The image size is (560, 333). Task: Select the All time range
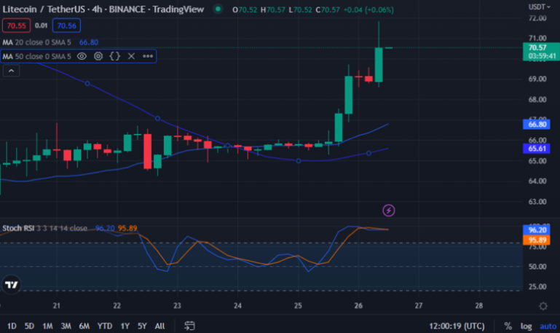pos(159,326)
